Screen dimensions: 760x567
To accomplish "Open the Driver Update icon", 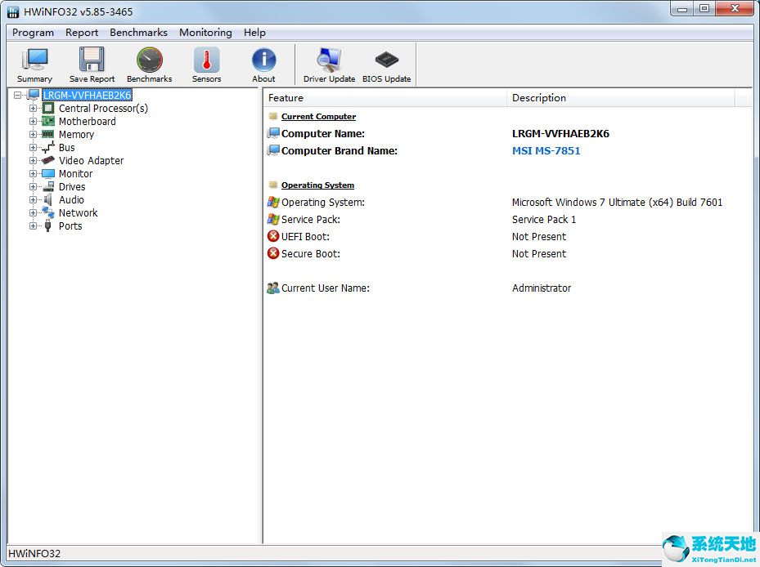I will pyautogui.click(x=329, y=60).
